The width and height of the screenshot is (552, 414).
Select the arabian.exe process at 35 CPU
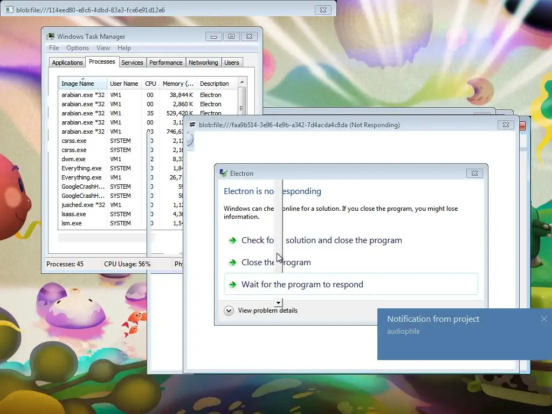[148, 113]
